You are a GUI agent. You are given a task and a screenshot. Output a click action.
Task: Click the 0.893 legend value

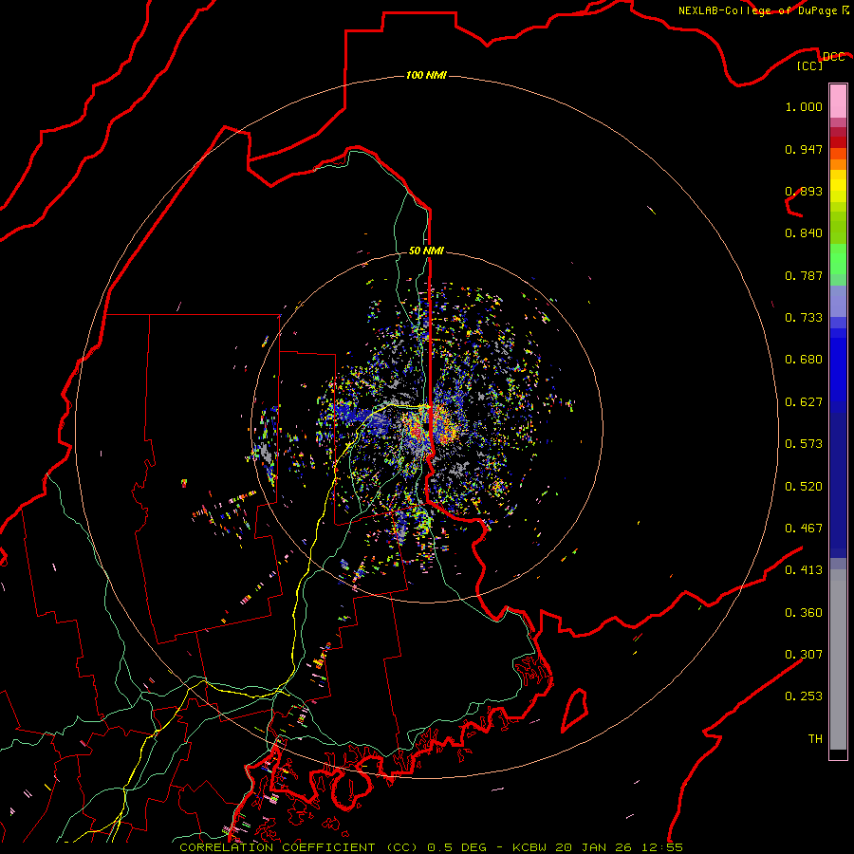tap(804, 191)
